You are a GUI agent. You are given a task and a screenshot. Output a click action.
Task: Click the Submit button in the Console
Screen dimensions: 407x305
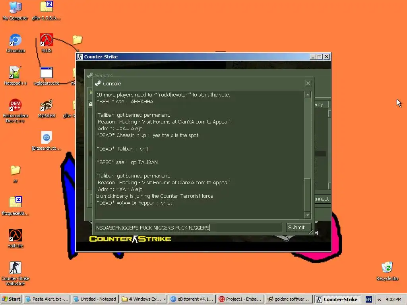click(298, 228)
